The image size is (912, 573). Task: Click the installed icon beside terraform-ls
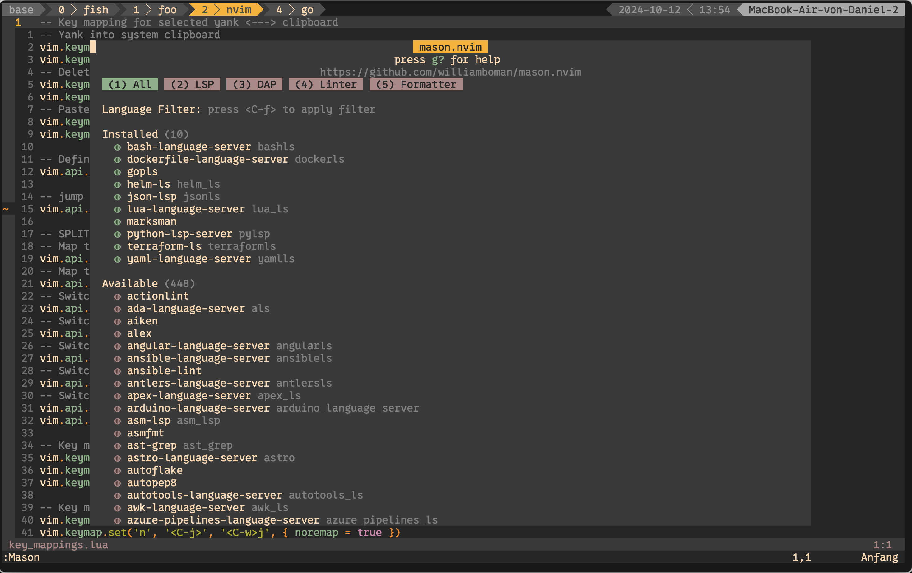click(117, 247)
